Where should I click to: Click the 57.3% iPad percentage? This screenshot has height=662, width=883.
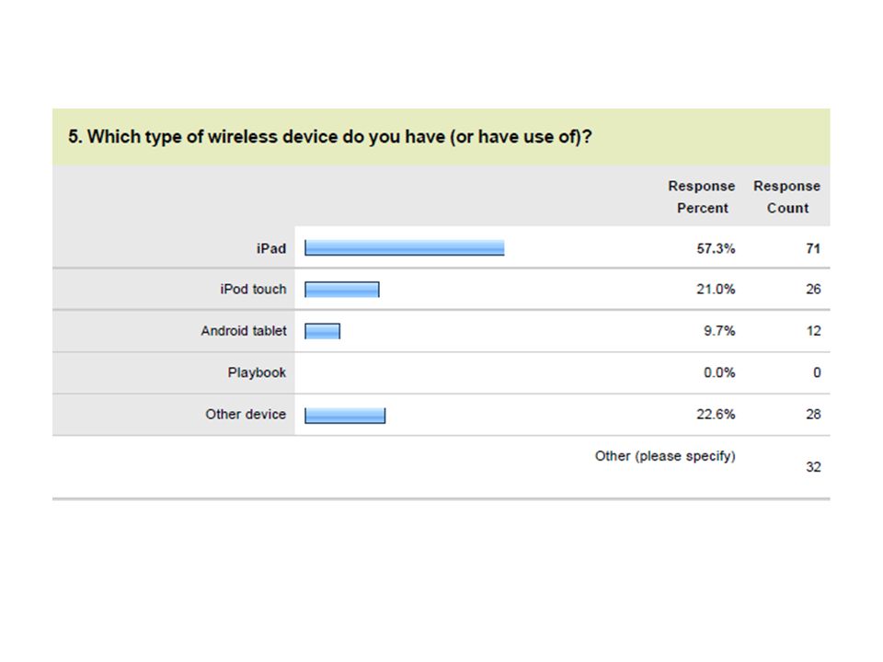[716, 248]
